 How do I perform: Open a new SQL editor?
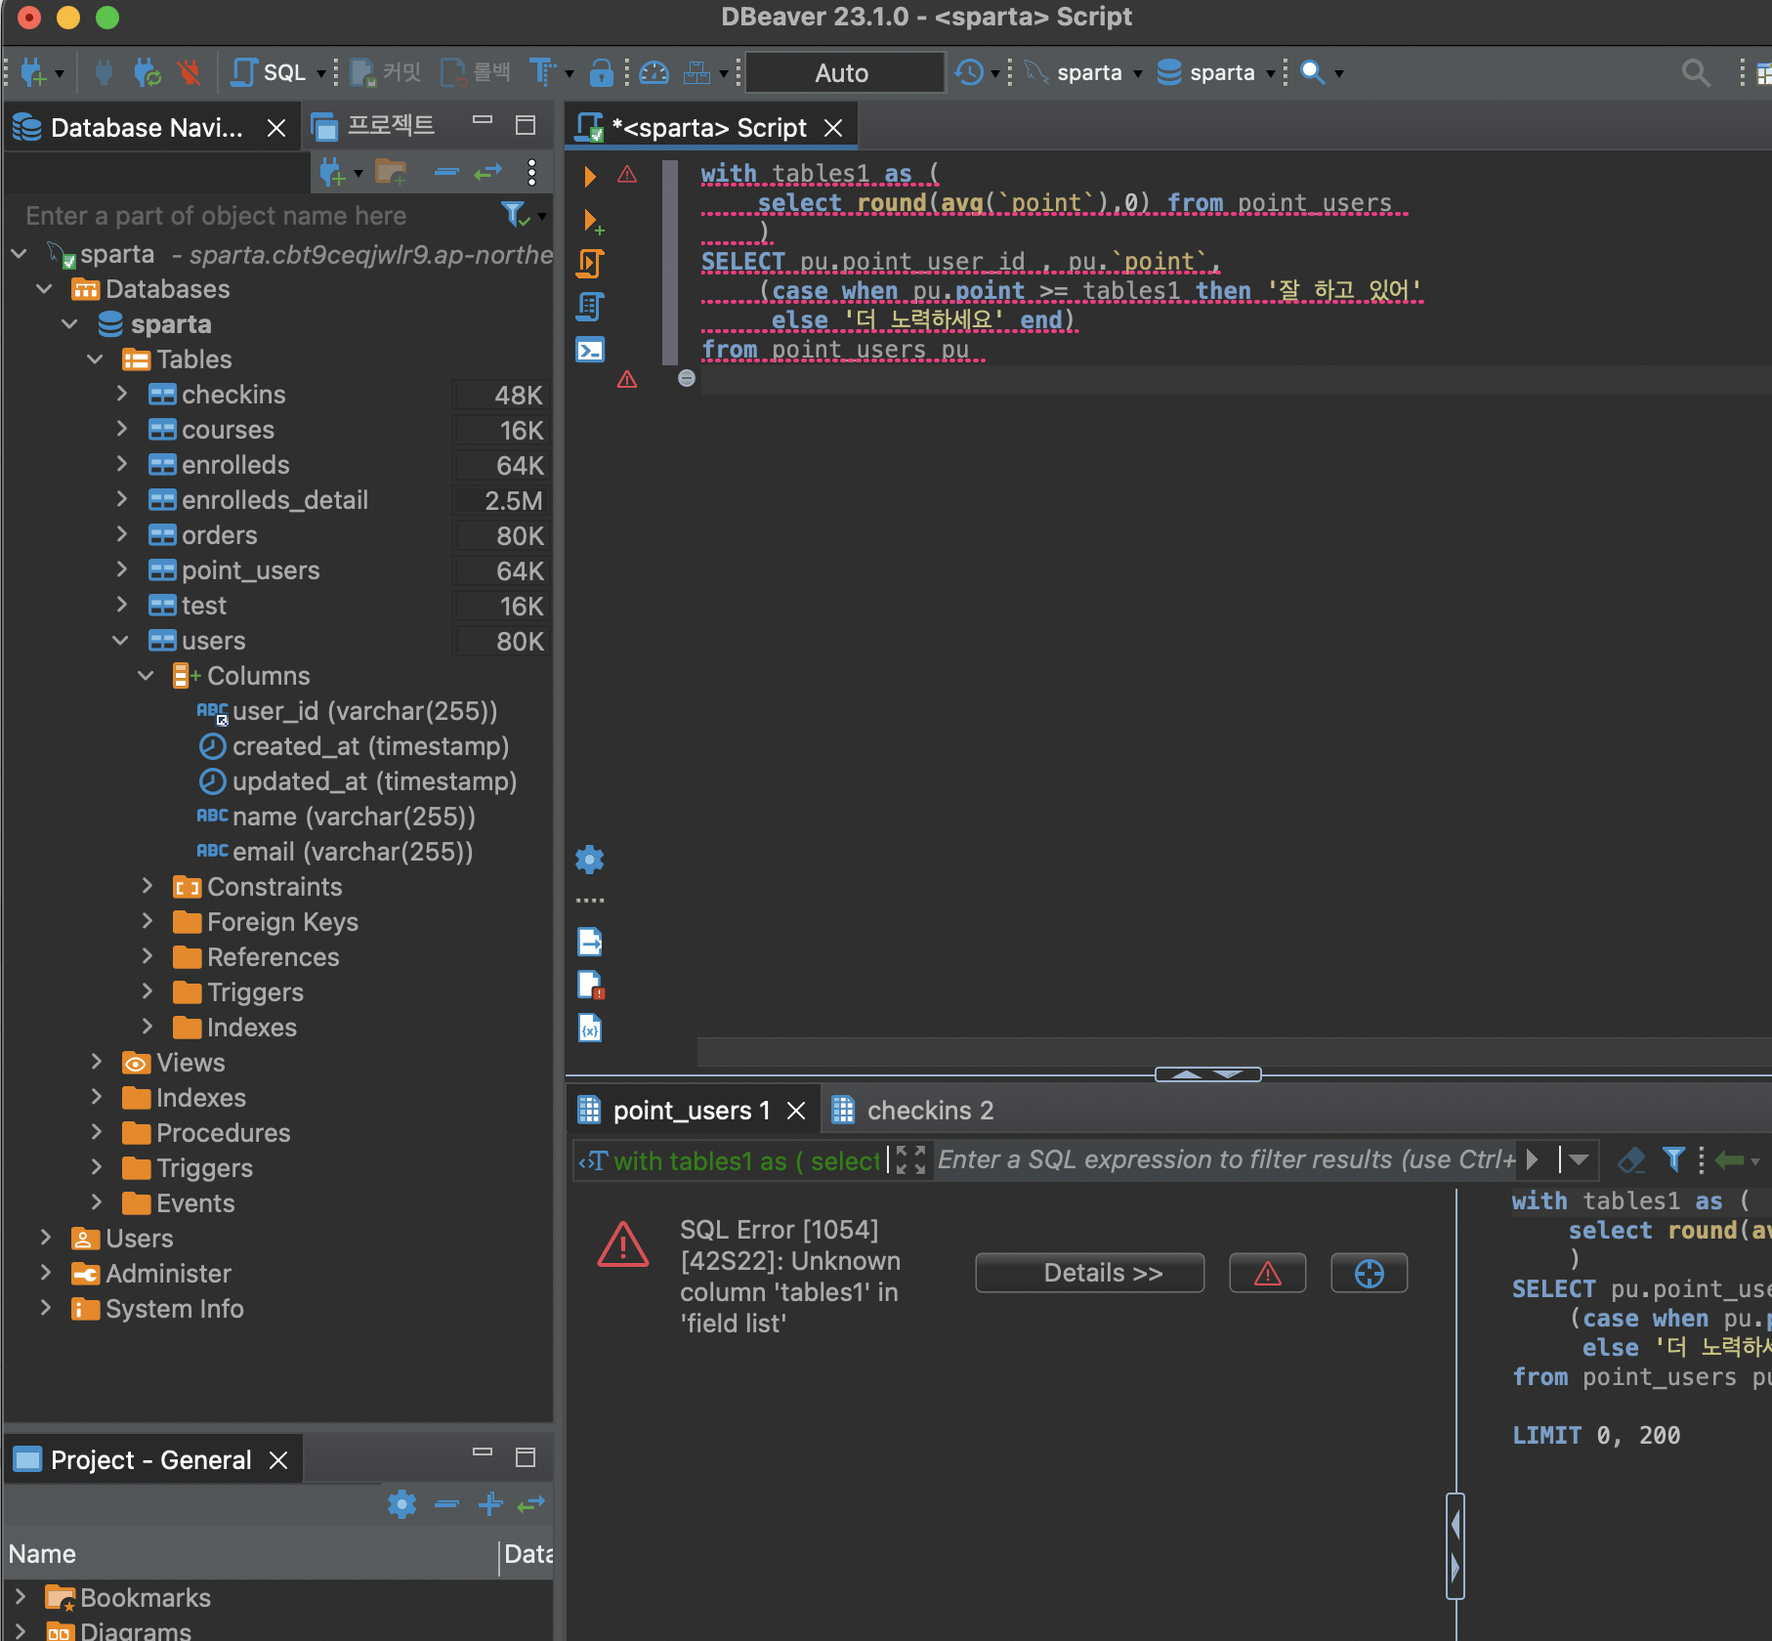(271, 72)
